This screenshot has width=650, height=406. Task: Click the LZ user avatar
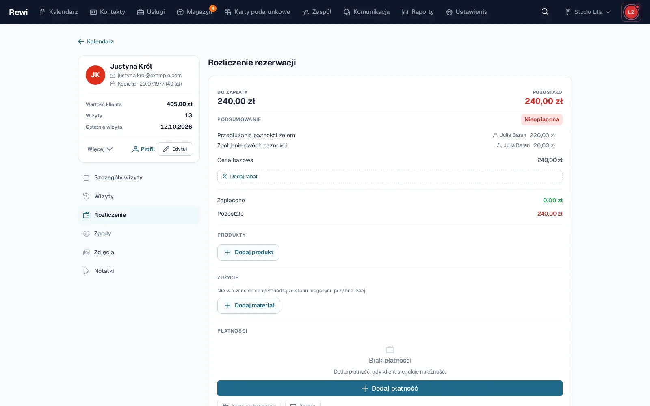(631, 12)
